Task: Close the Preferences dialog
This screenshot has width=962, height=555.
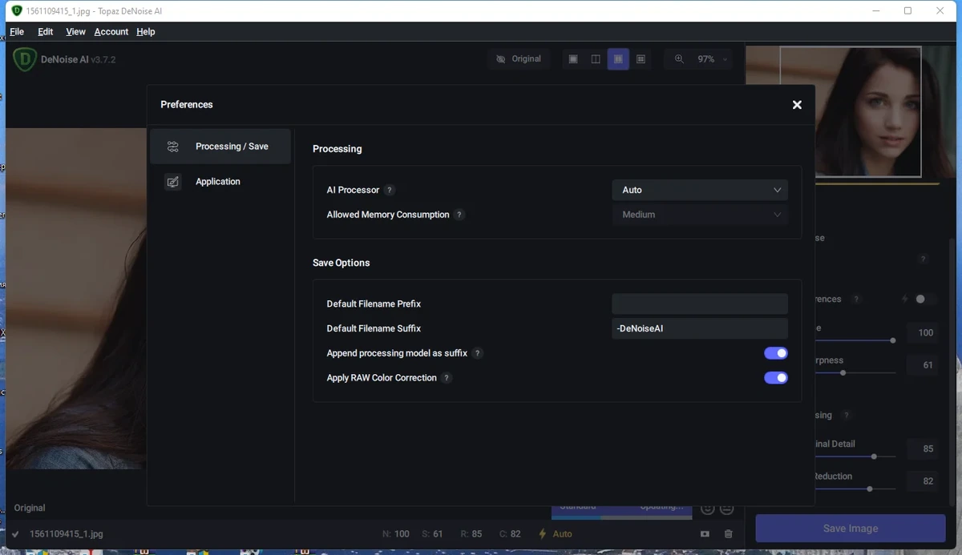Action: [797, 105]
